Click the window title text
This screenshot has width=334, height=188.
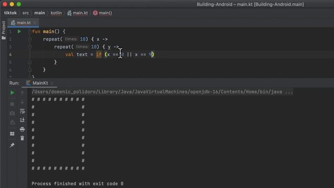tap(250, 4)
